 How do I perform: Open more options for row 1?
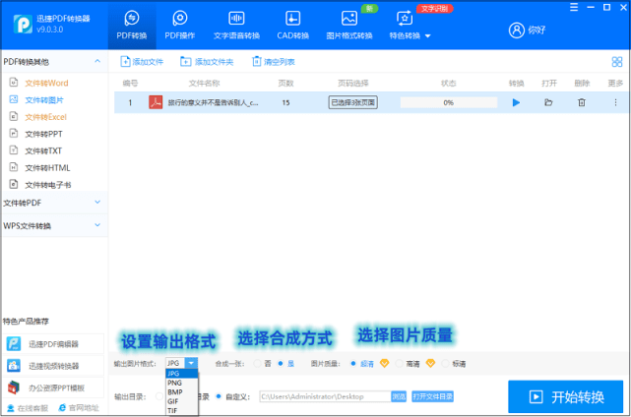pyautogui.click(x=615, y=102)
